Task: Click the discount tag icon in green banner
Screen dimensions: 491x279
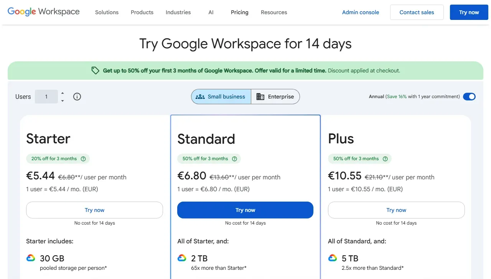Action: tap(95, 71)
